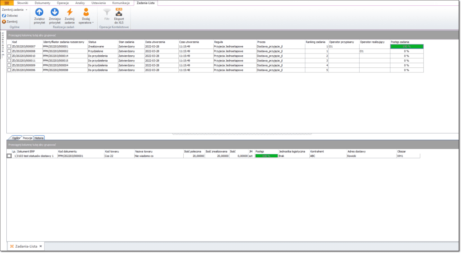Click the time cell 11:15:48
Screen dimensions: 461x253
196,70
